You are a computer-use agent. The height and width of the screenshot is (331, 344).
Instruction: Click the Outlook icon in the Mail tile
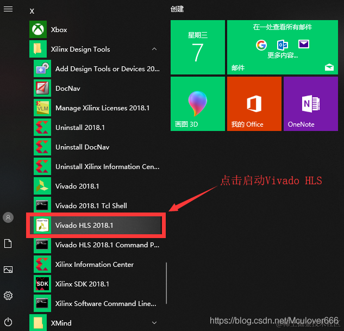coord(283,45)
